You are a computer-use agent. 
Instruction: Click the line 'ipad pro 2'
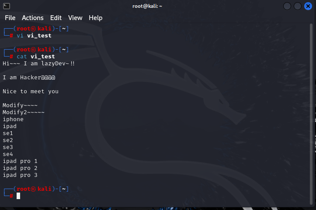pyautogui.click(x=20, y=168)
